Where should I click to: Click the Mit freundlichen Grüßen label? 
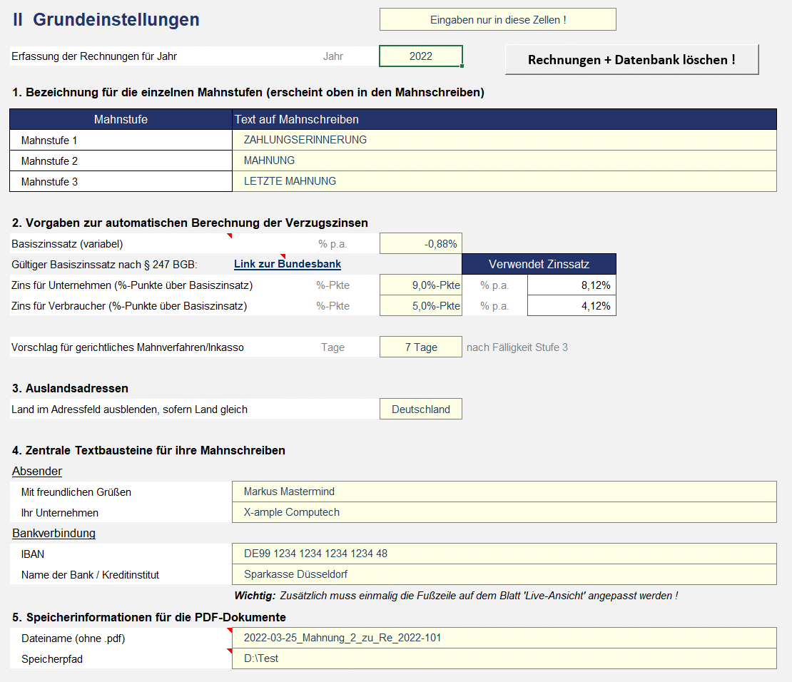pos(76,492)
